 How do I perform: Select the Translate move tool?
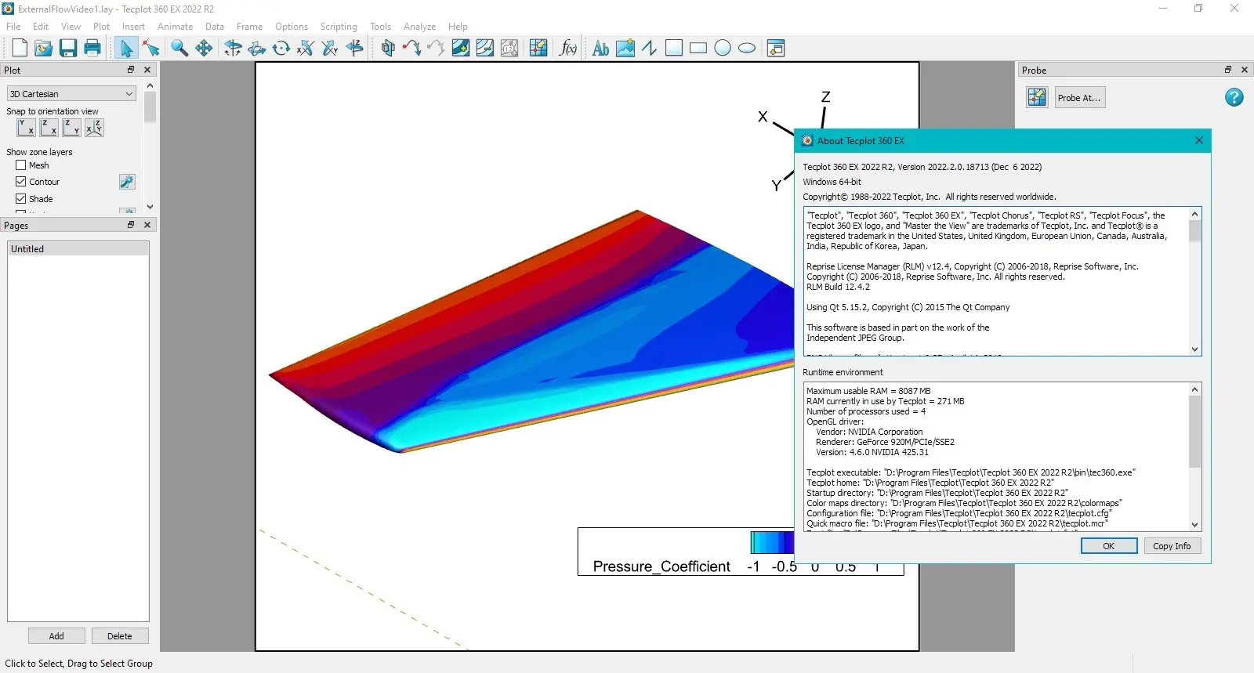coord(204,49)
